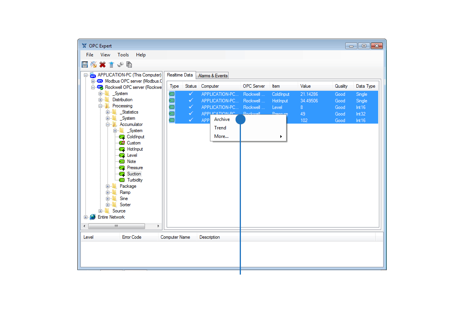Open the More... submenu
The image size is (464, 309).
[x=248, y=136]
